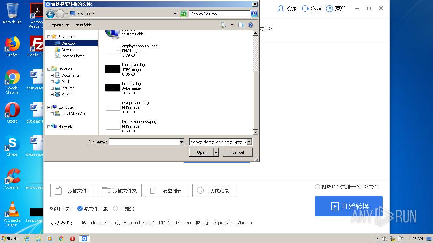433x243 pixels.
Task: Click the Back navigation arrow in dialog
Action: pos(50,14)
